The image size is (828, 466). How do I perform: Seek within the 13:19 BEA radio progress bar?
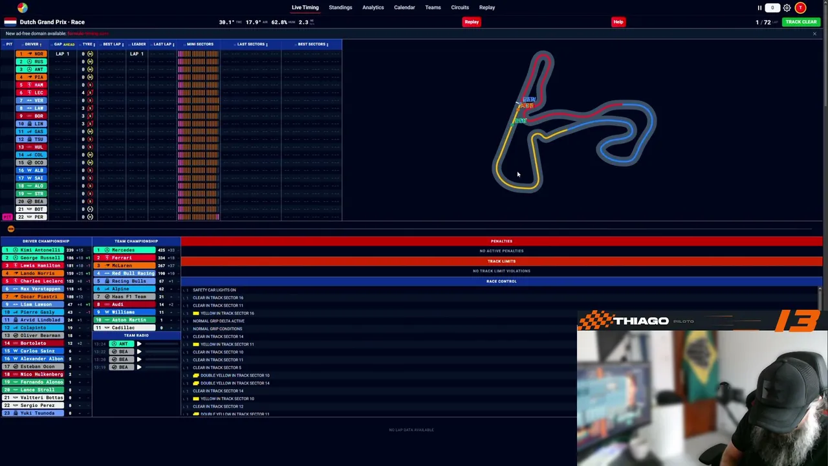coord(161,367)
